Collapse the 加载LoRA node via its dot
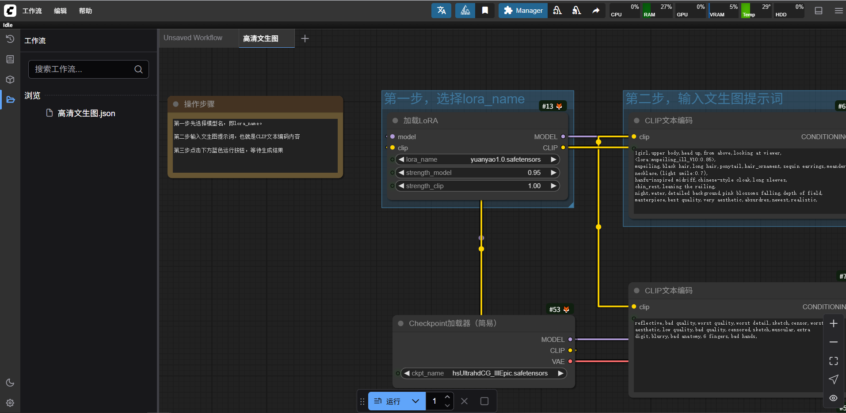The height and width of the screenshot is (413, 846). (x=395, y=121)
